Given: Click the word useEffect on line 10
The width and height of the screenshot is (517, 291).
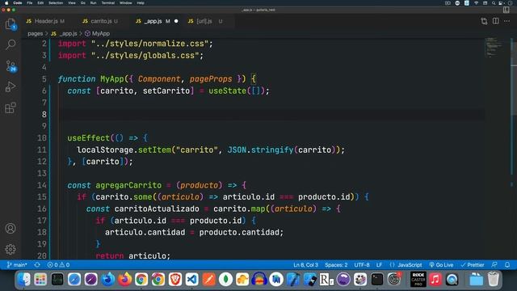Looking at the screenshot, I should pos(88,138).
